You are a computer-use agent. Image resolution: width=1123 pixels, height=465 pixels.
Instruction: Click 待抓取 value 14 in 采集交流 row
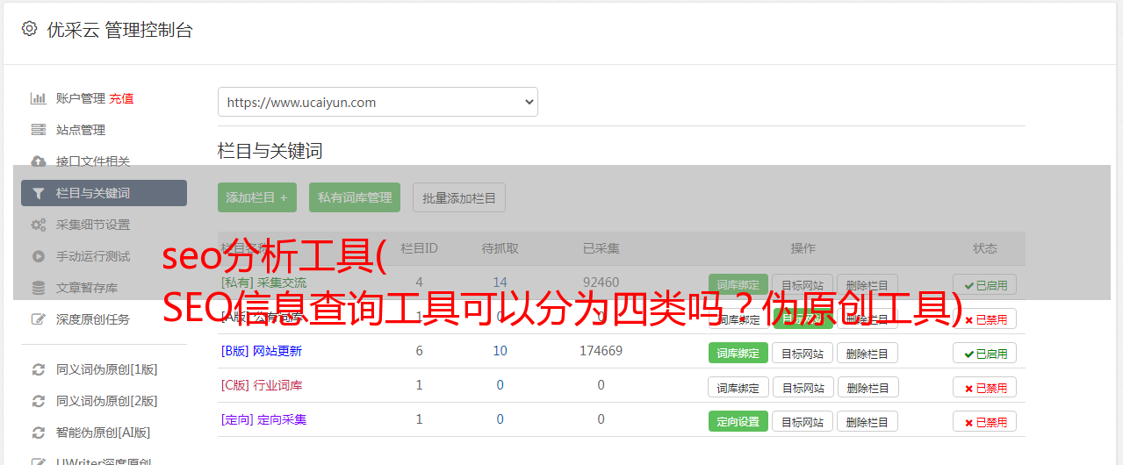click(500, 283)
